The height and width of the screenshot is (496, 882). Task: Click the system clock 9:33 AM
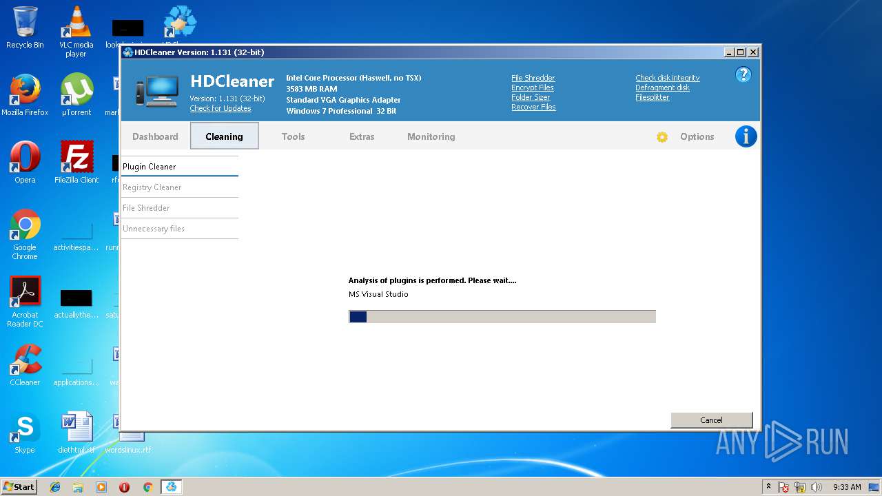pyautogui.click(x=847, y=487)
